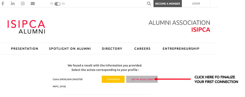This screenshot has height=97, width=245.
Task: Open the Instagram icon link
Action: 23,4
